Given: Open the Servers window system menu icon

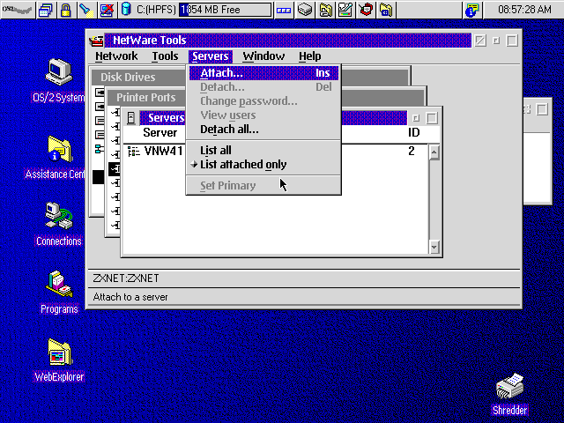Looking at the screenshot, I should (x=131, y=117).
